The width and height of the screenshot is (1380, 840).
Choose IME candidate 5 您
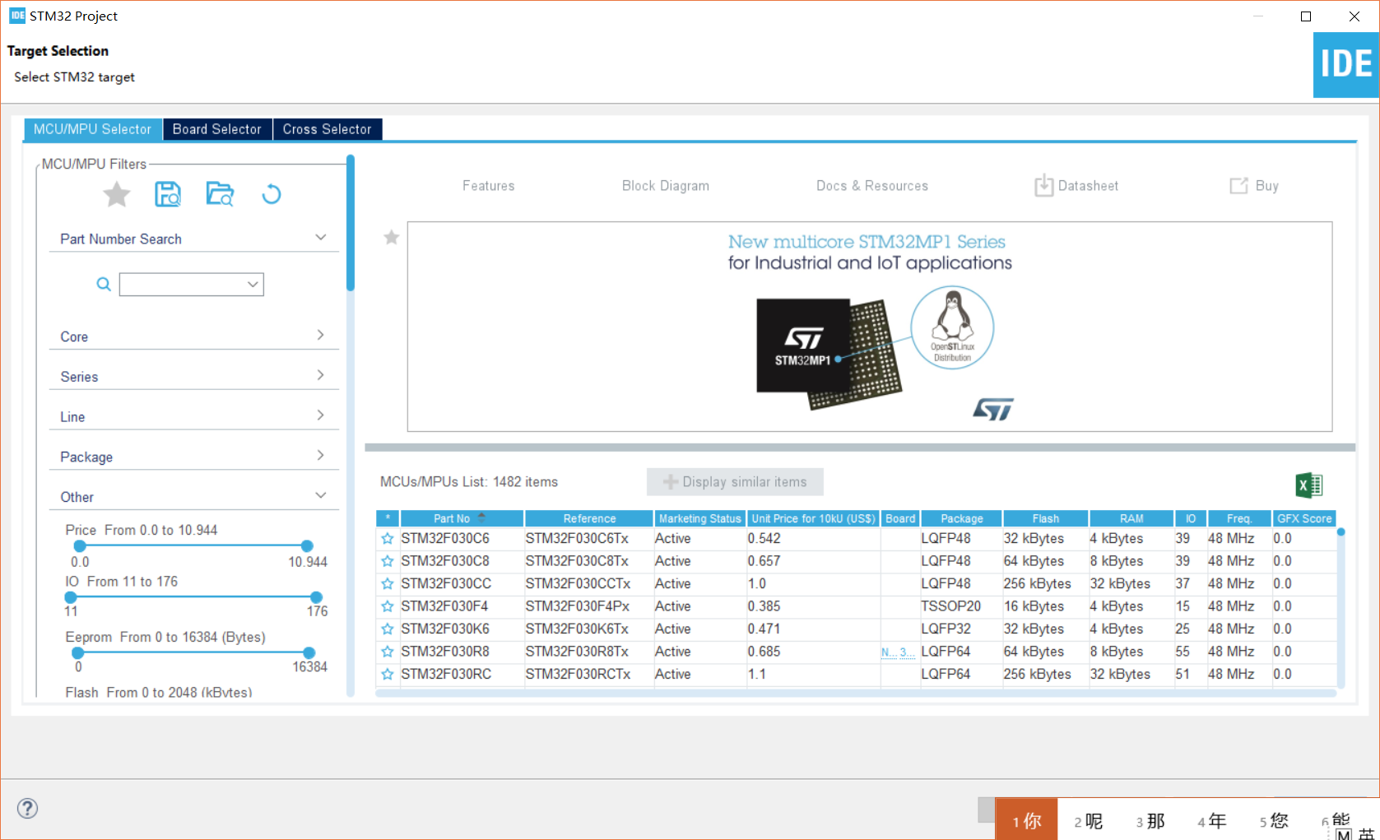pos(1273,820)
